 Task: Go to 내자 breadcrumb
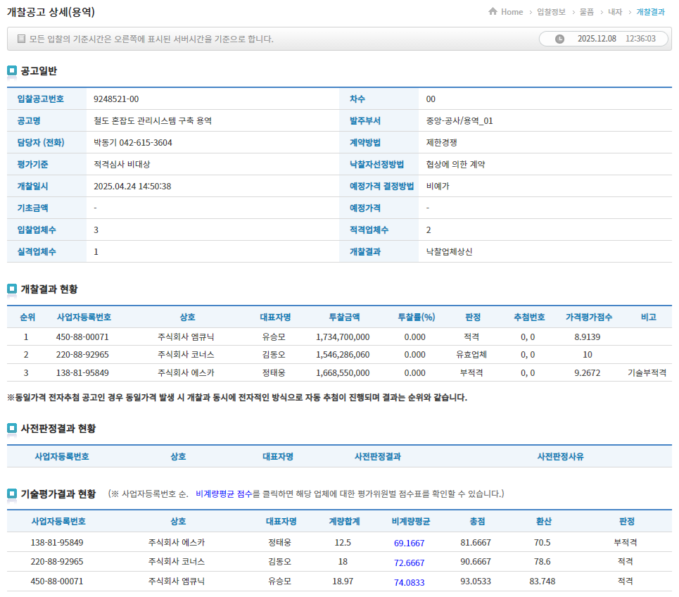614,12
